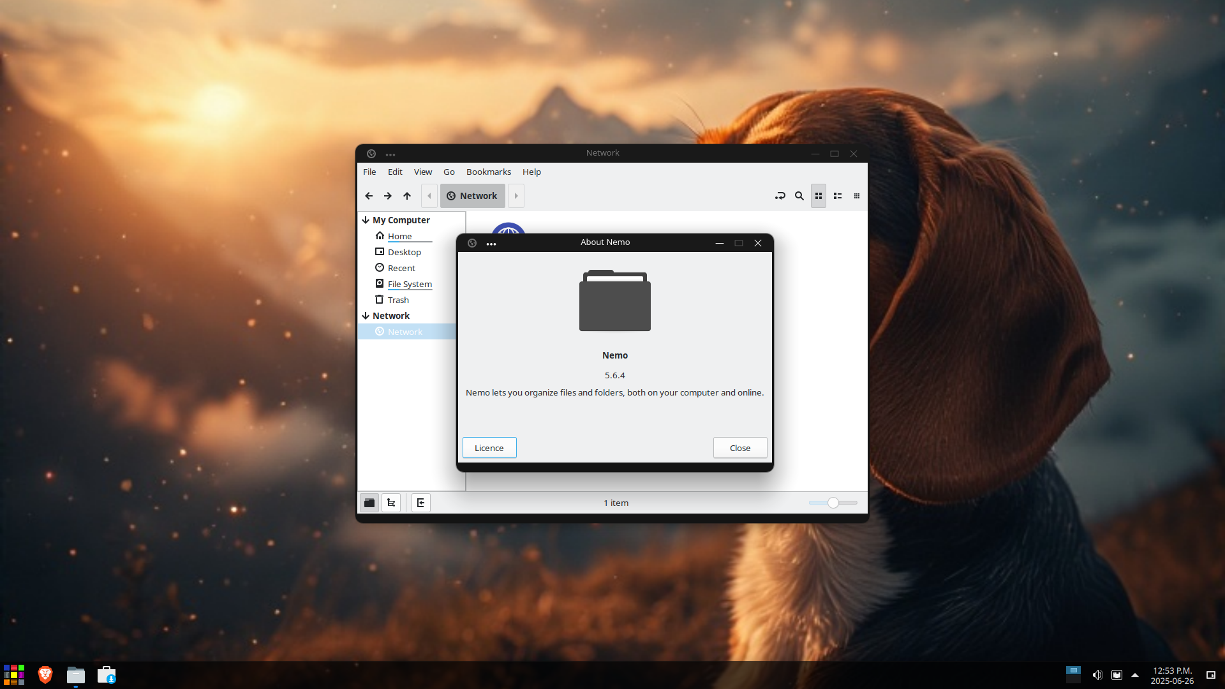Open the Go menu

449,172
